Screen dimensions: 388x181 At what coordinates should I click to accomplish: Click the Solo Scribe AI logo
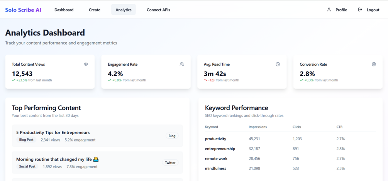pyautogui.click(x=23, y=10)
